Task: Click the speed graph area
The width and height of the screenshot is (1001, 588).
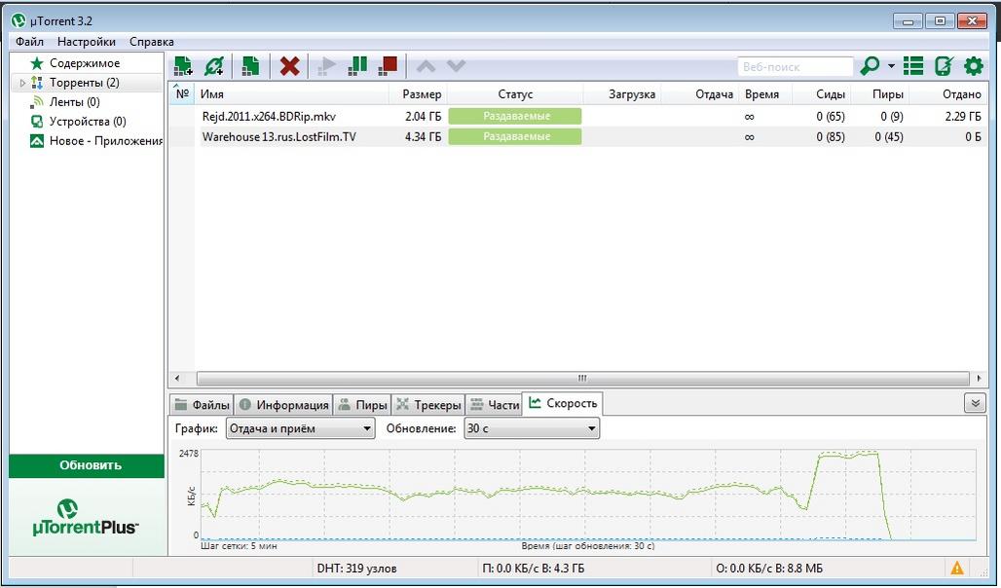Action: click(588, 495)
